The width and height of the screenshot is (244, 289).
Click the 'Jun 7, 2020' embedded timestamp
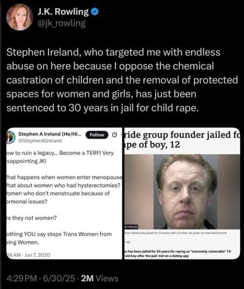(37, 255)
